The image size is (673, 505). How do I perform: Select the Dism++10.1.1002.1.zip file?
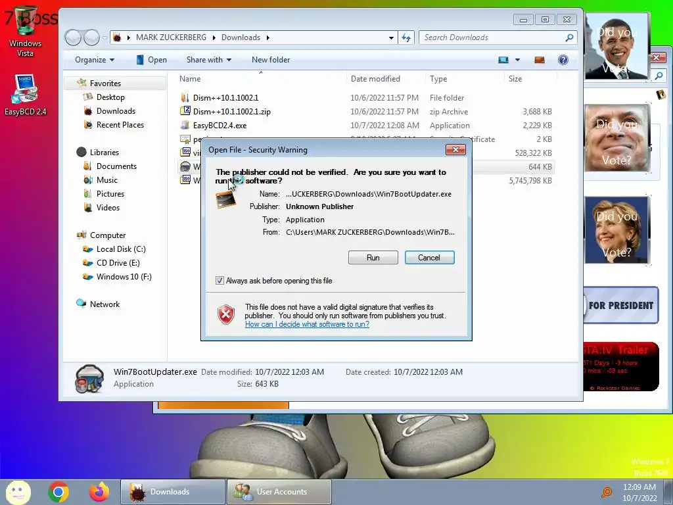(x=232, y=112)
